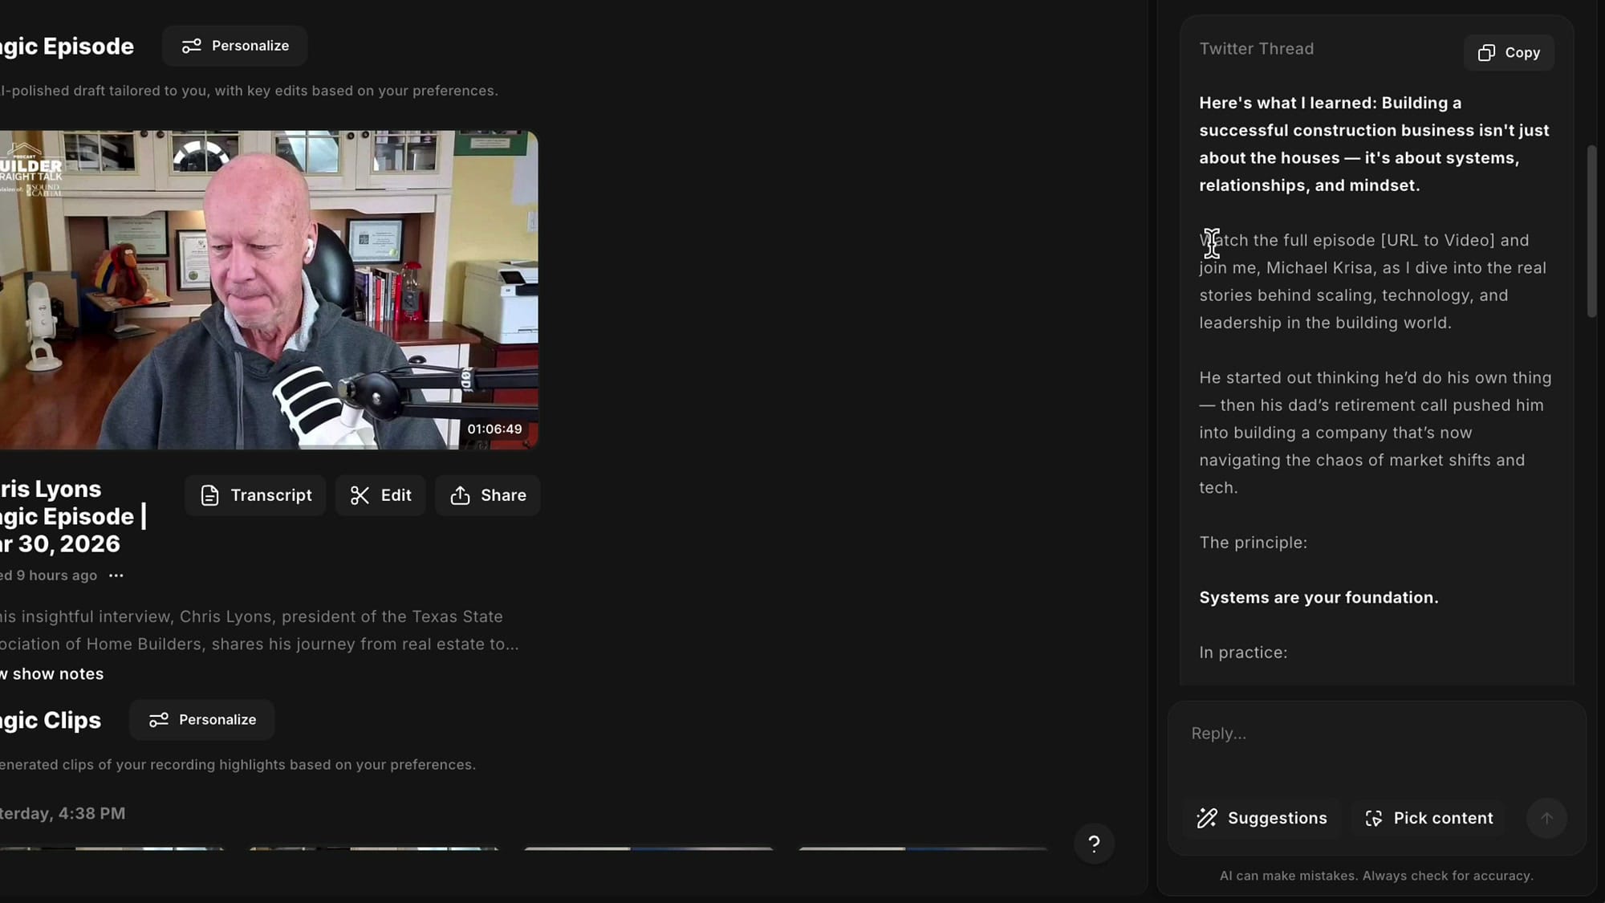1605x903 pixels.
Task: Click the Copy pages icon beside Copy
Action: [x=1485, y=51]
